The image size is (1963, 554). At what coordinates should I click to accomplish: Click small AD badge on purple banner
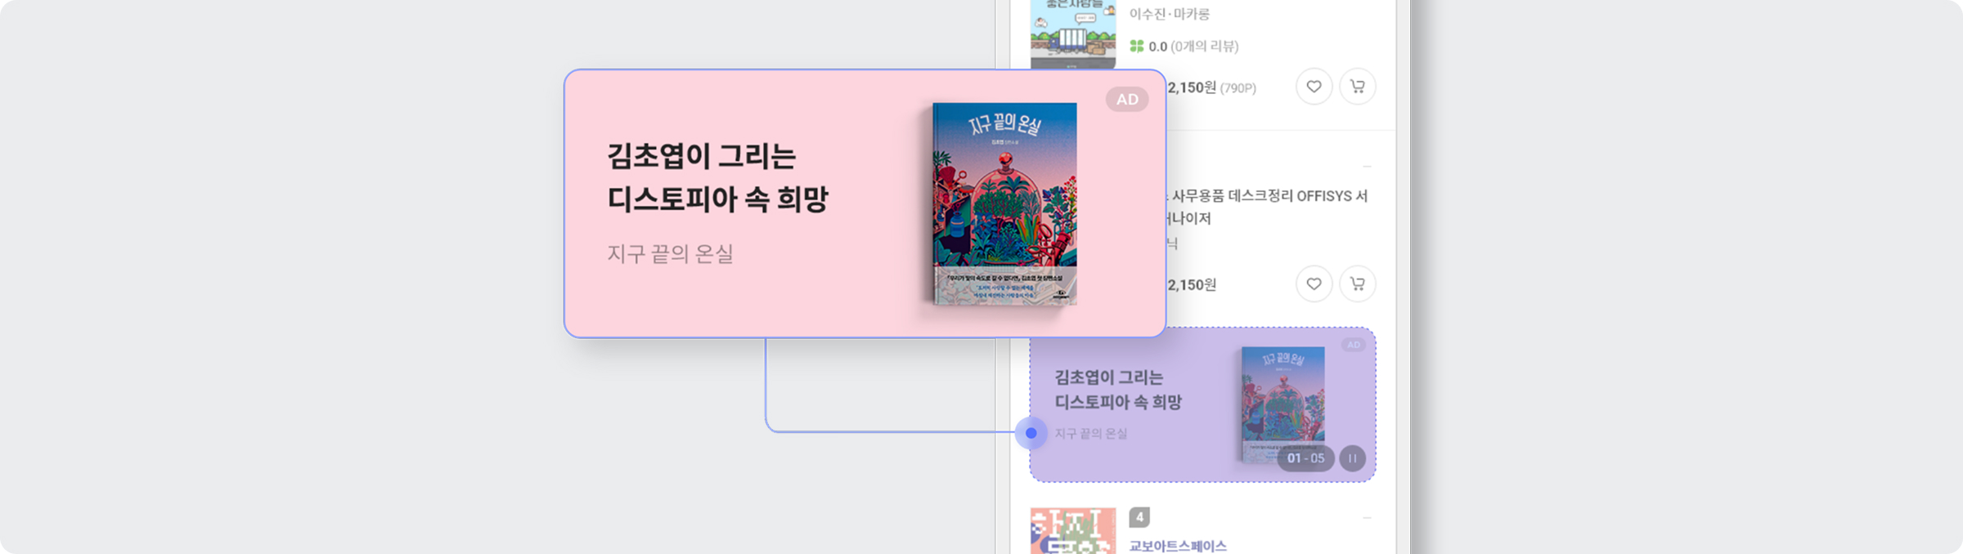[x=1354, y=345]
